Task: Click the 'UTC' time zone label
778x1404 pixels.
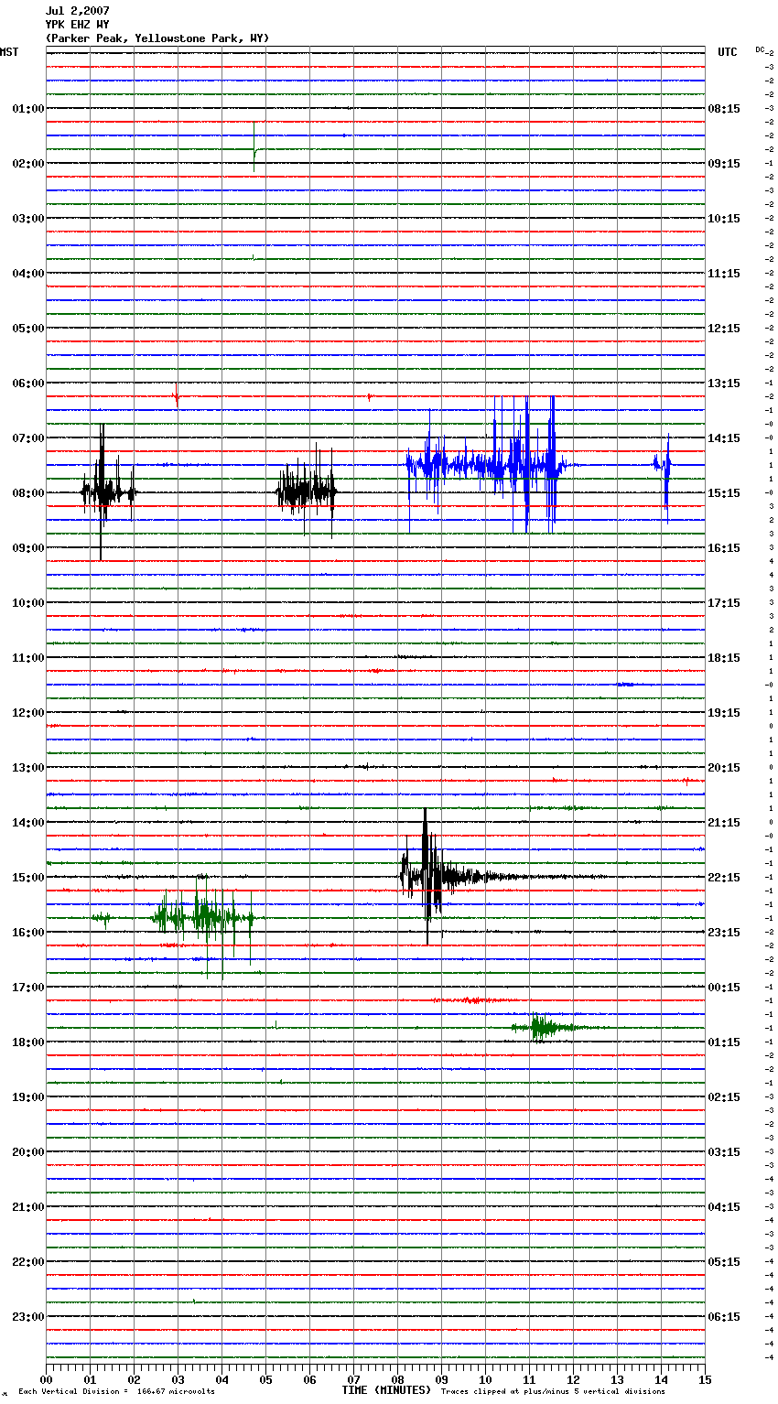Action: (x=728, y=52)
